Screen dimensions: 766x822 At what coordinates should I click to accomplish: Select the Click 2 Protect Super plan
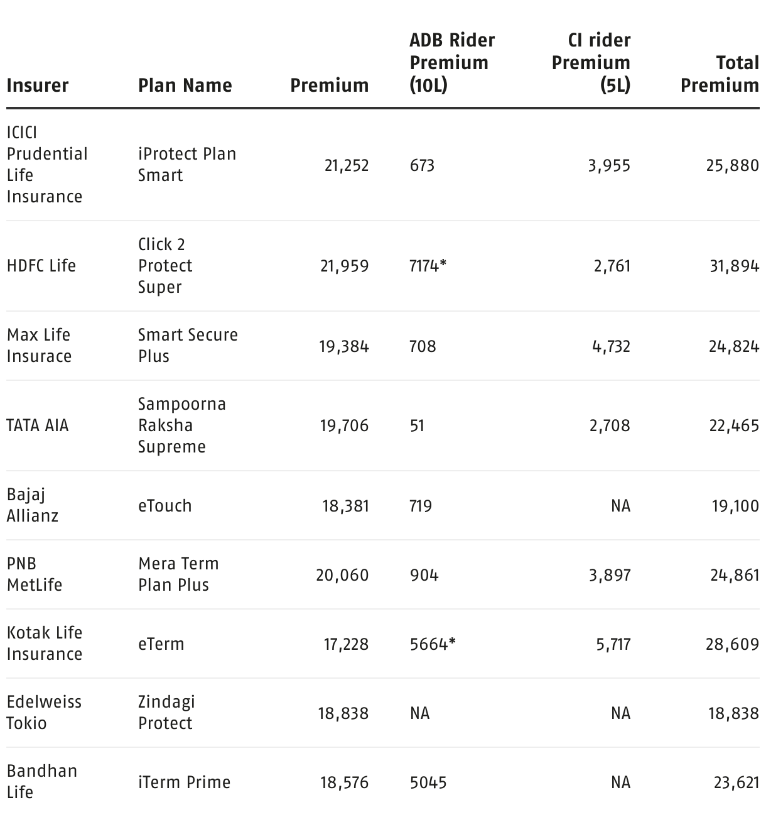tap(165, 266)
